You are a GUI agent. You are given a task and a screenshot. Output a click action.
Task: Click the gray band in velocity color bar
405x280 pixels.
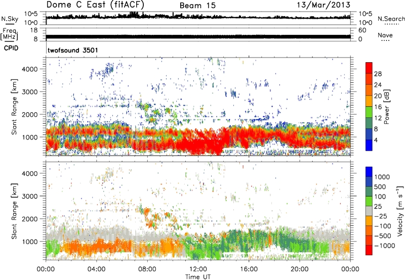[x=369, y=211]
